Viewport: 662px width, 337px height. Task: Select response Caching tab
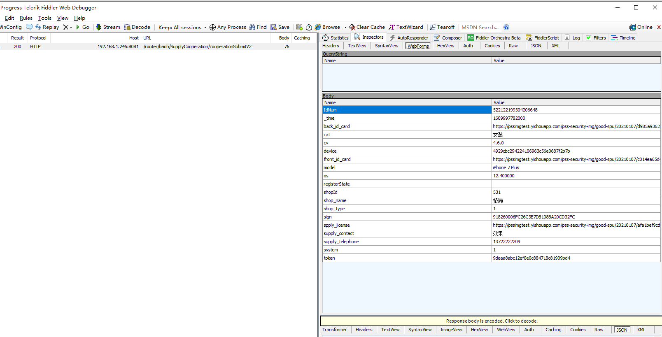[x=553, y=330]
